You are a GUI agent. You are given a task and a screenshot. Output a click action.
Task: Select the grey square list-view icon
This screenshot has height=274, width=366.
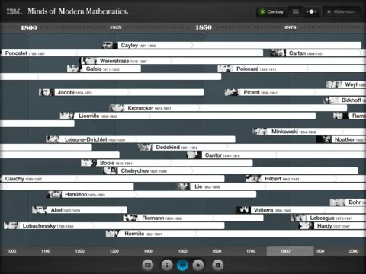tap(295, 11)
